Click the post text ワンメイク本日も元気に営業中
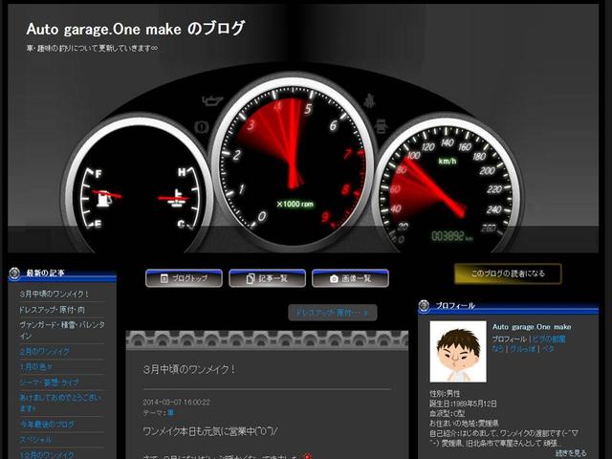Viewport: 612px width, 459px height. (210, 431)
